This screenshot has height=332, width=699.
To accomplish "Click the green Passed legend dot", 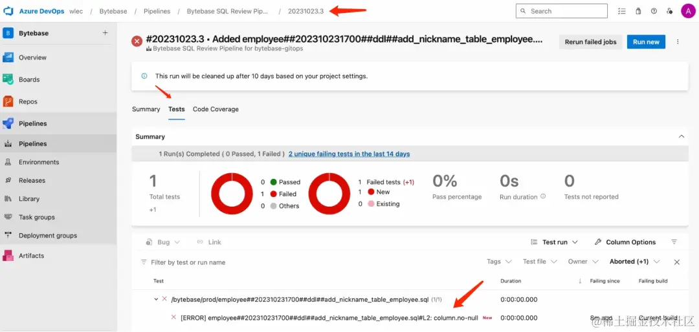I will (x=273, y=182).
